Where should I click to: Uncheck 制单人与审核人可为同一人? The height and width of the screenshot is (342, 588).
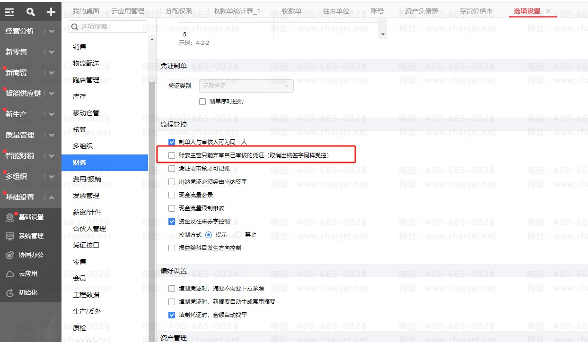[172, 142]
